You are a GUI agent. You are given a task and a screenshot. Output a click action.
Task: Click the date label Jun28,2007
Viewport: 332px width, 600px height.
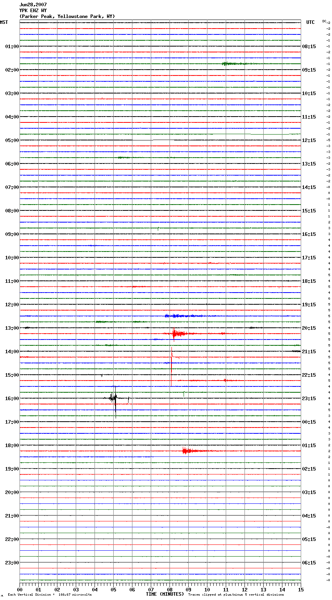pyautogui.click(x=33, y=5)
